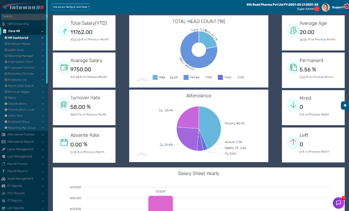This screenshot has width=349, height=211.
Task: Open the chat bubble at bottom right
Action: (339, 203)
